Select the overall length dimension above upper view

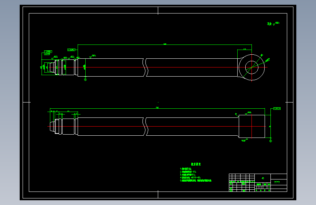pyautogui.click(x=165, y=44)
